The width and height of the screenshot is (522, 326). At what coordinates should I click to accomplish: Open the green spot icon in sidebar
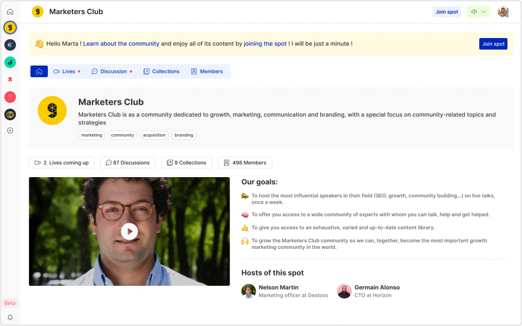[x=10, y=62]
